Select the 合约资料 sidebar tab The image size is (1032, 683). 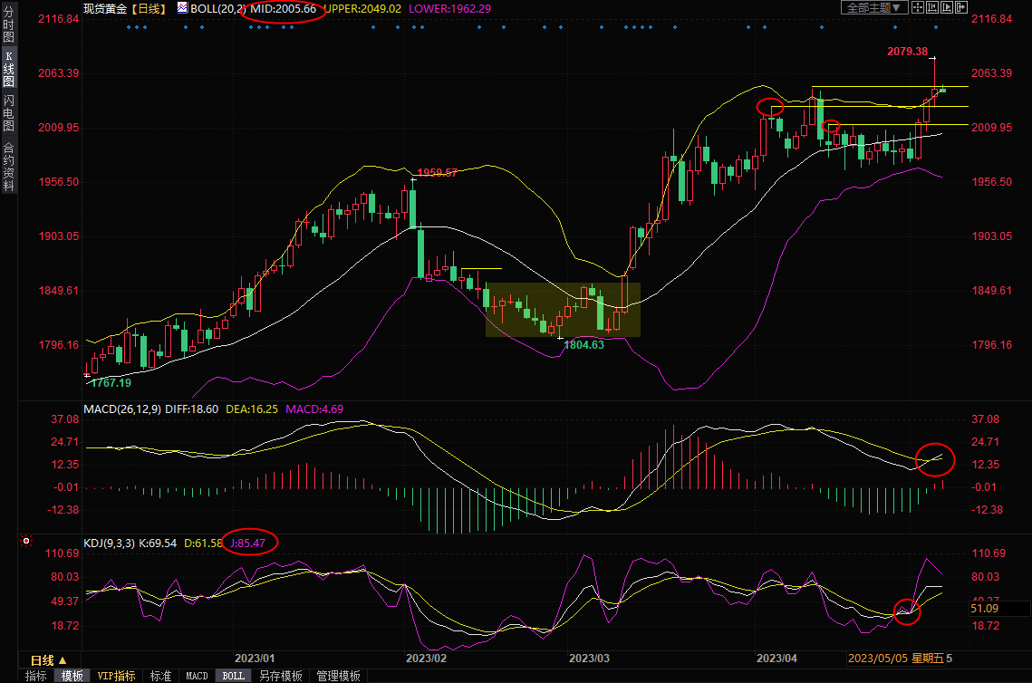(8, 167)
